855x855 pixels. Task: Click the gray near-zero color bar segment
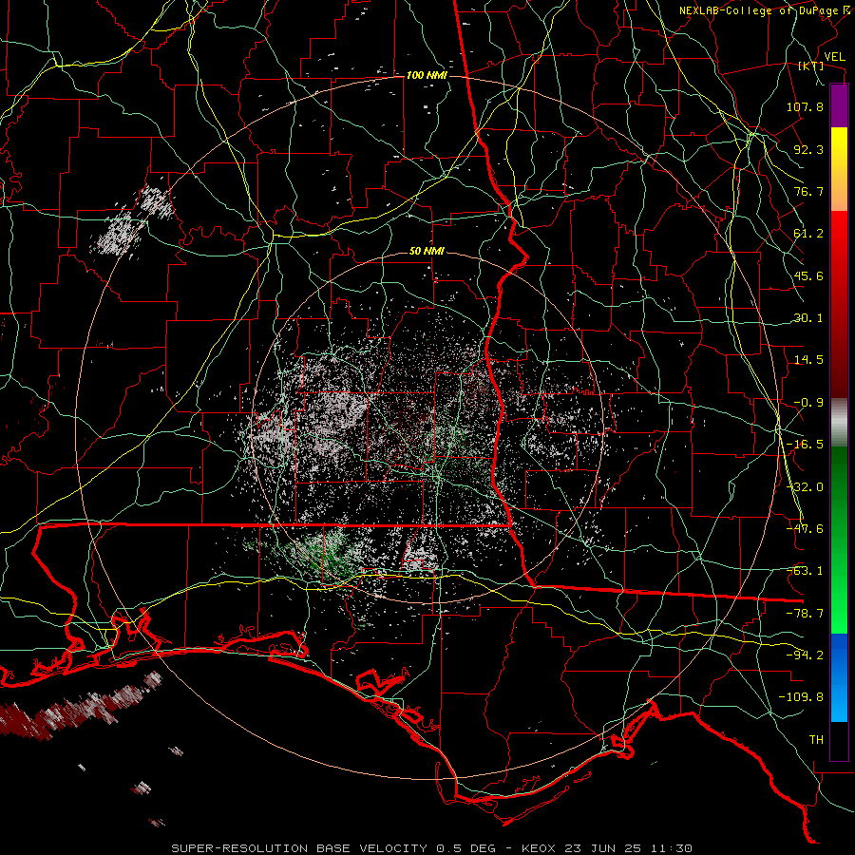point(839,423)
